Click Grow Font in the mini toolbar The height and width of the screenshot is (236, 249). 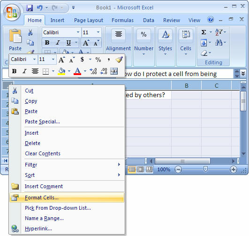tap(62, 60)
